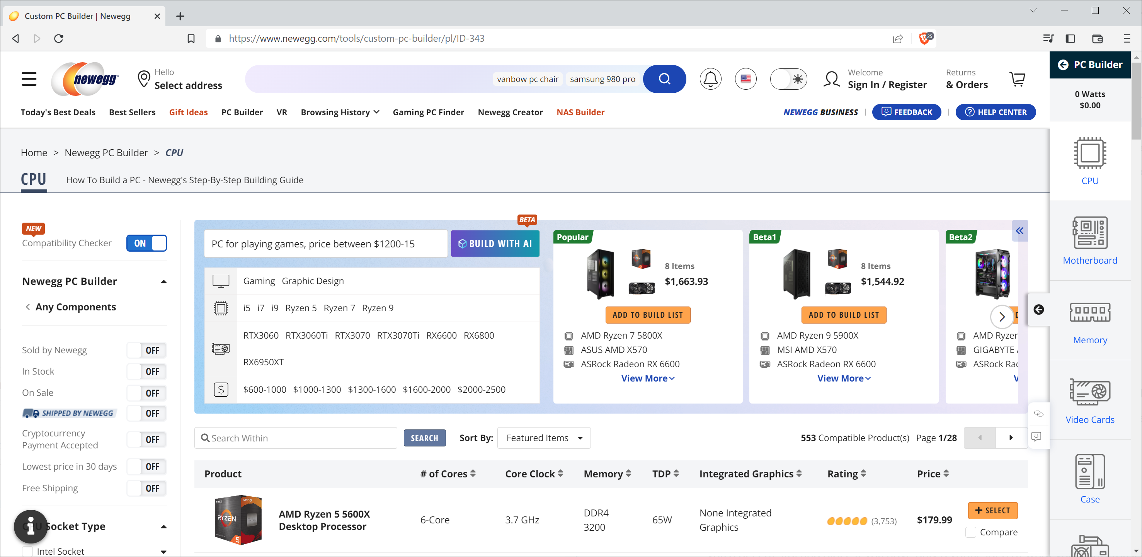Check Compare for Ryzen 5 5600X
This screenshot has width=1142, height=557.
[x=970, y=532]
